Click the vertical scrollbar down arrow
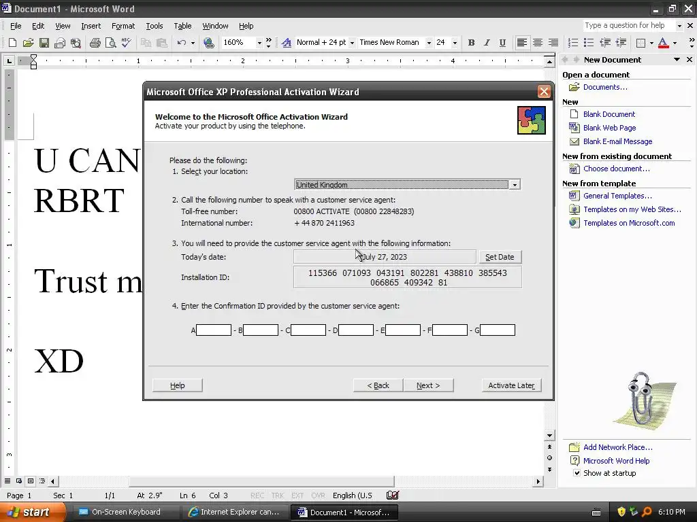The image size is (697, 522). point(550,436)
